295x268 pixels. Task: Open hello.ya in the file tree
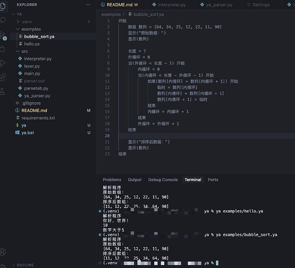click(x=32, y=44)
